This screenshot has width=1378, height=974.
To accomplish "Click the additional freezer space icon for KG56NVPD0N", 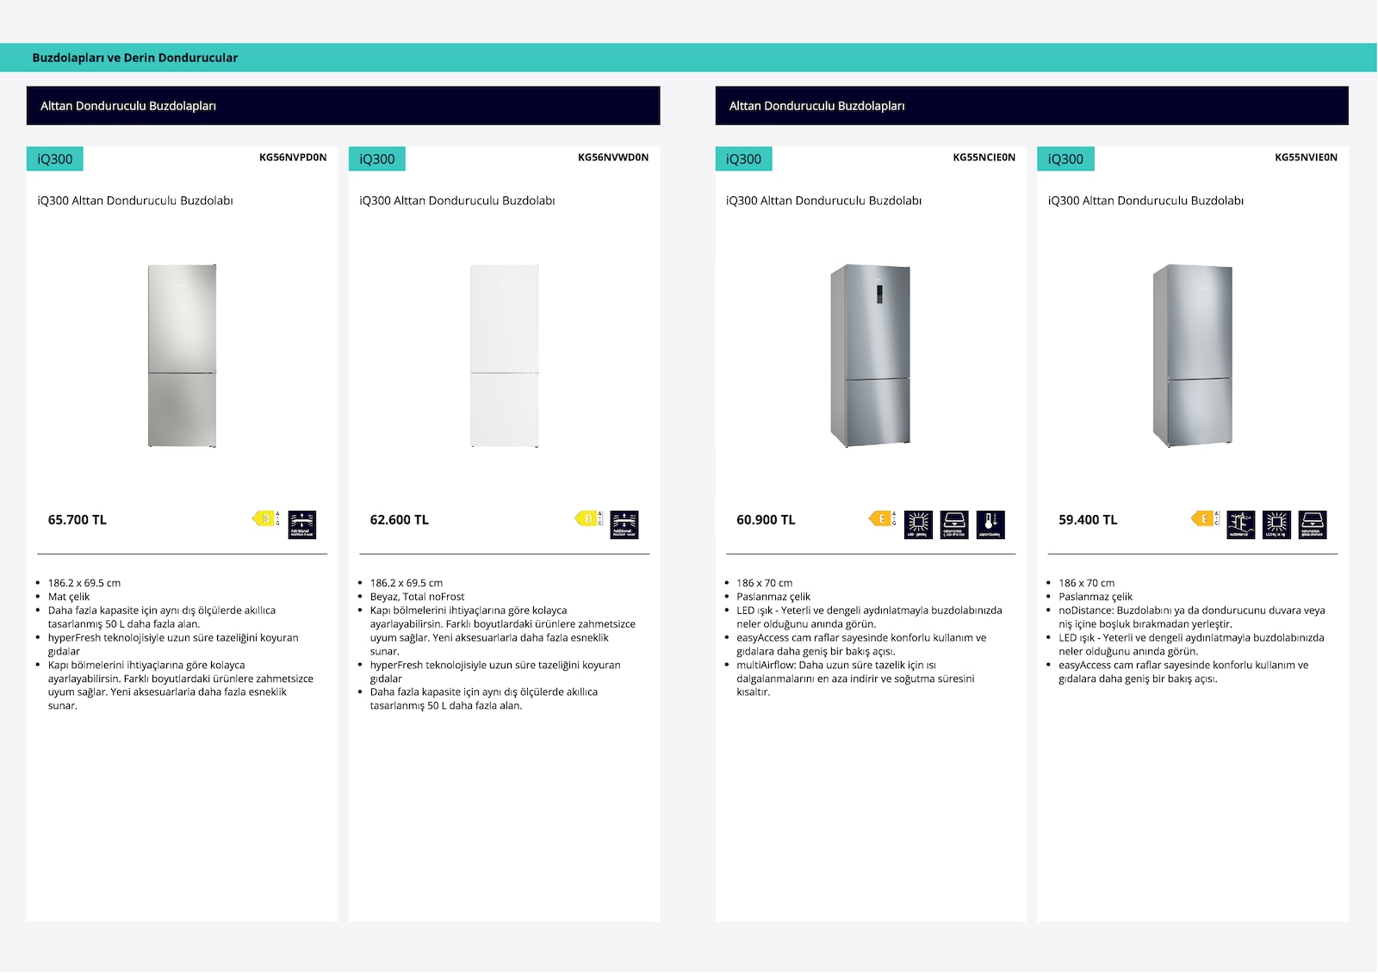I will pos(302,524).
